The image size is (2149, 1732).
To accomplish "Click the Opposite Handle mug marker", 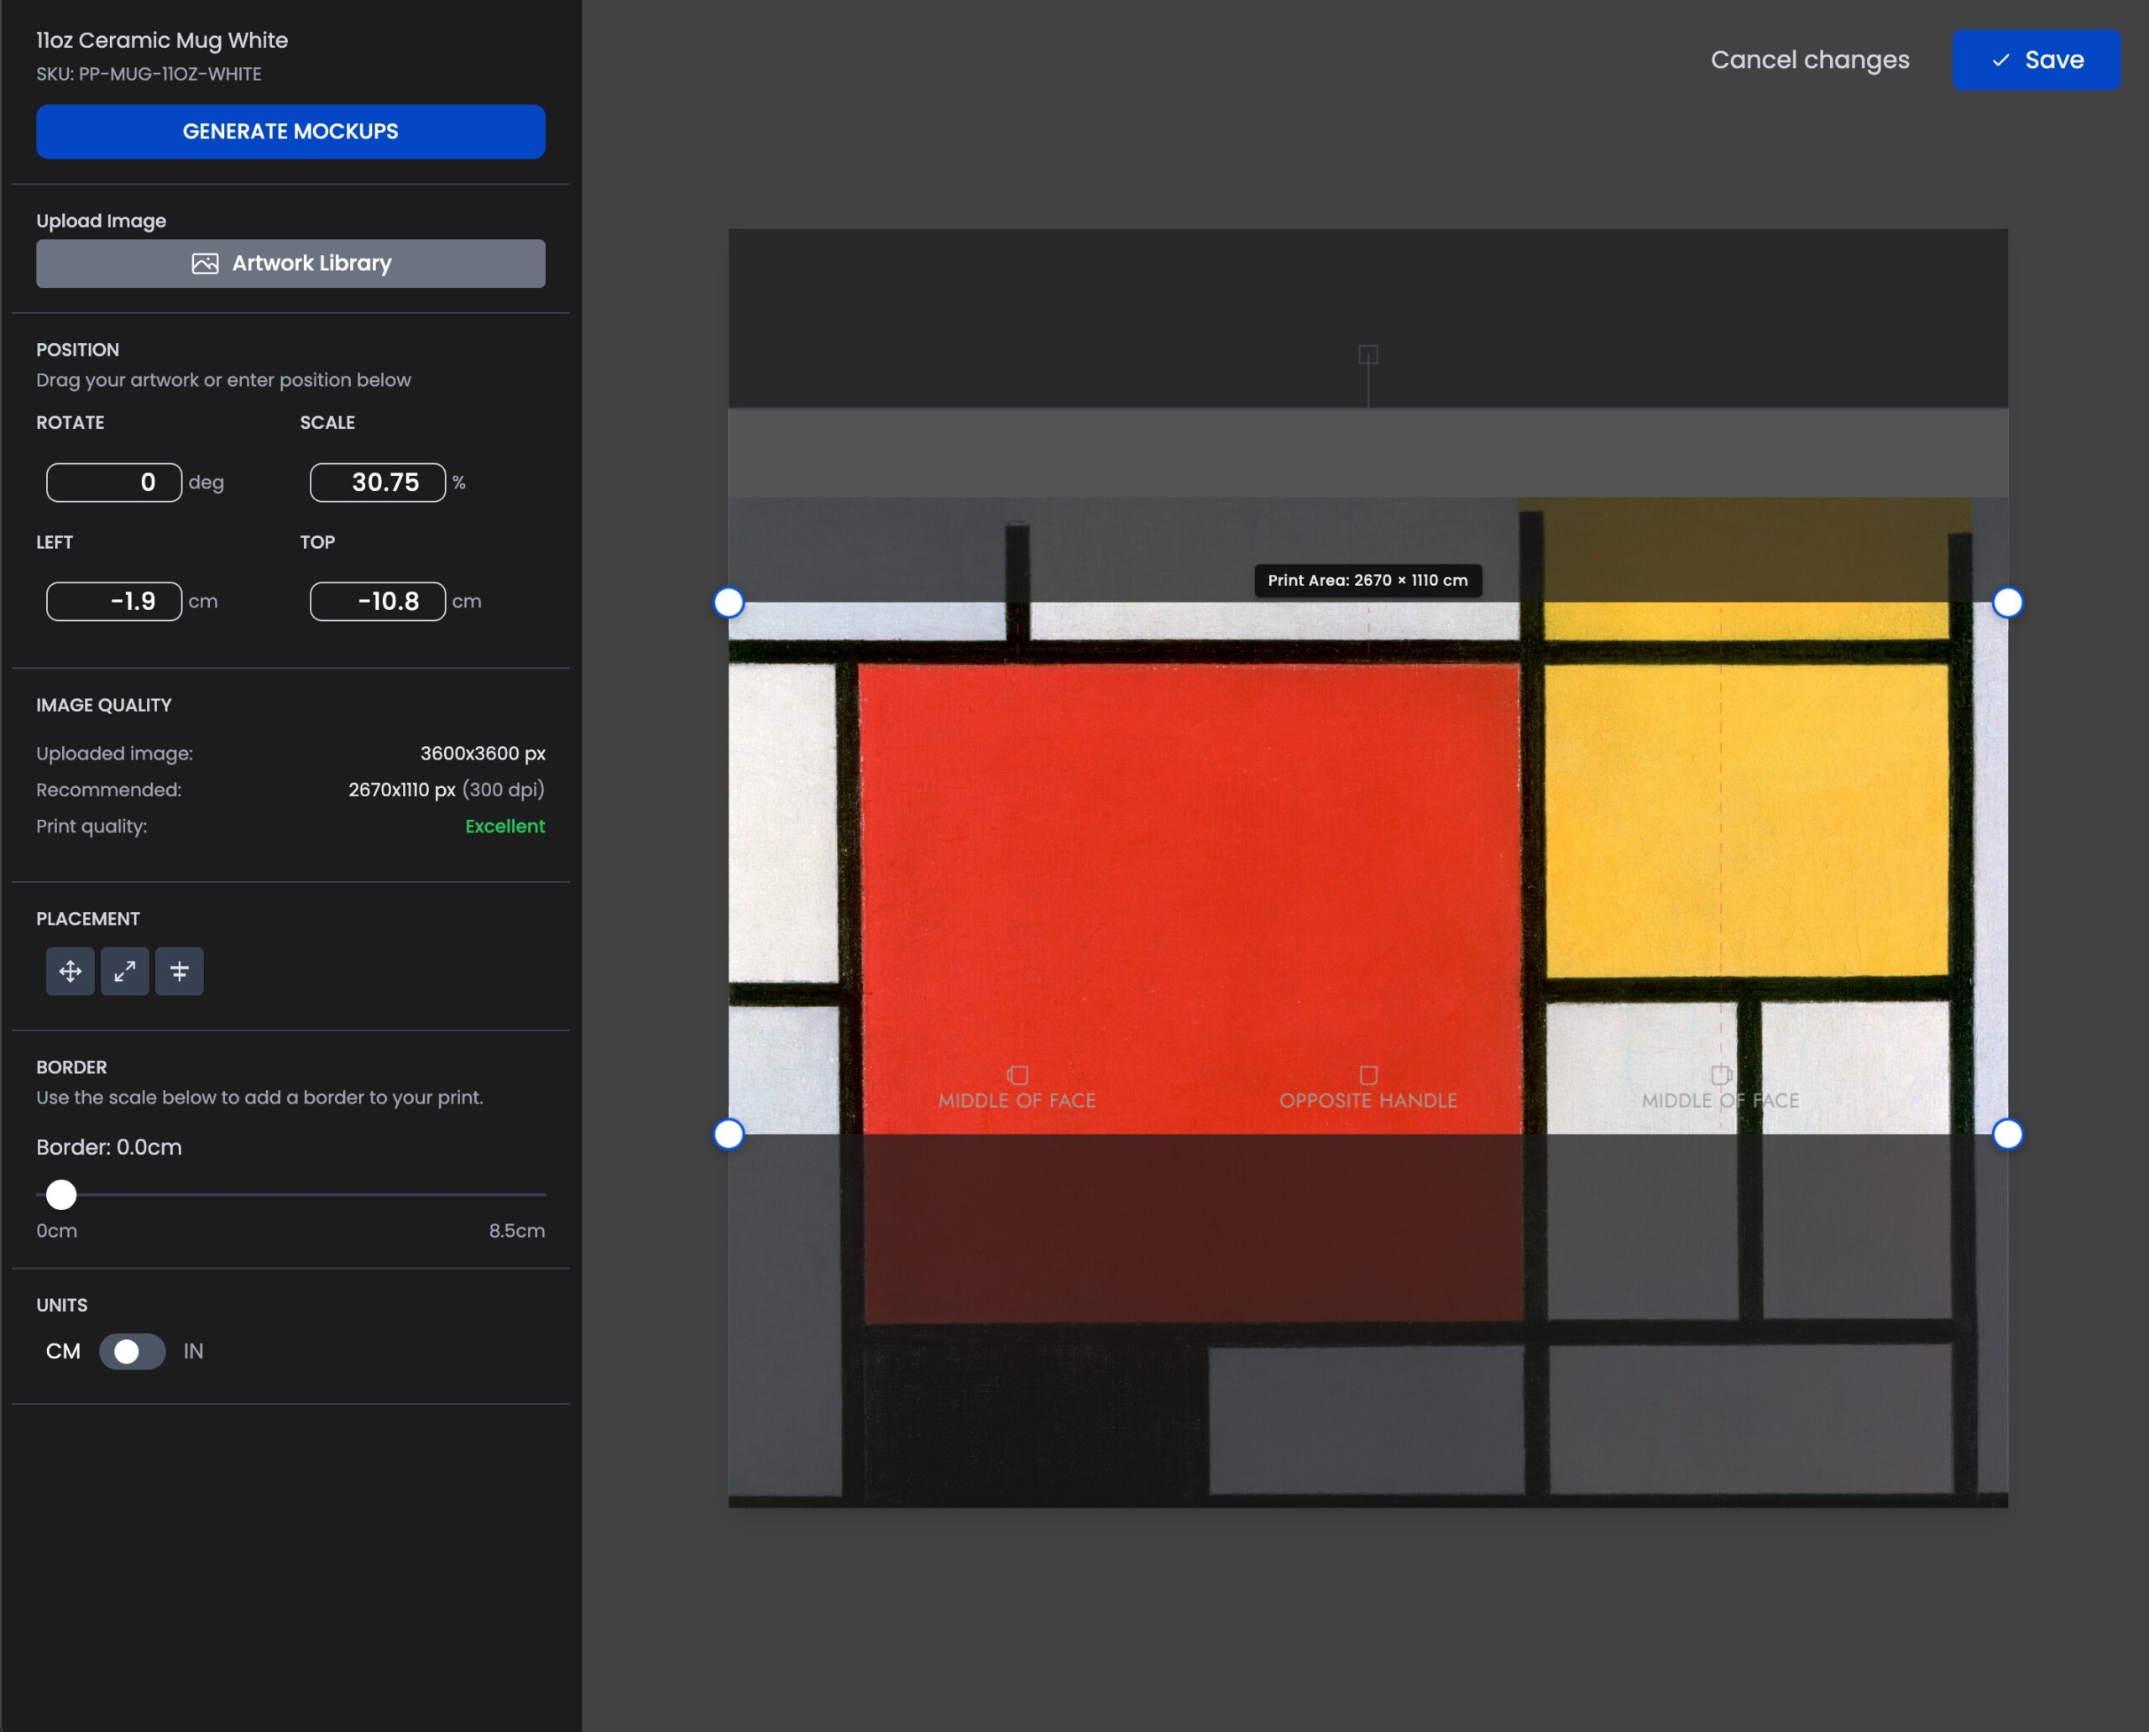I will click(1368, 1076).
